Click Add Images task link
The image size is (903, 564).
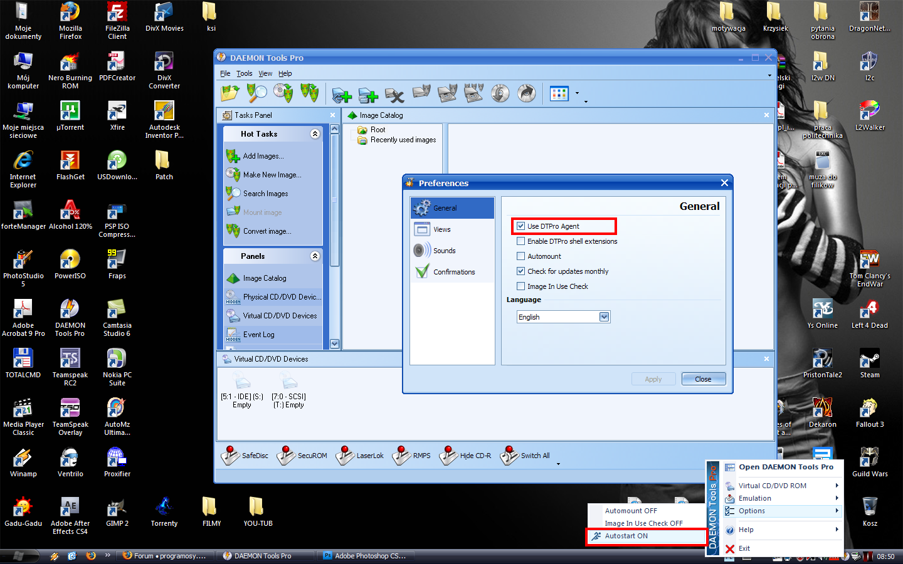click(x=263, y=156)
